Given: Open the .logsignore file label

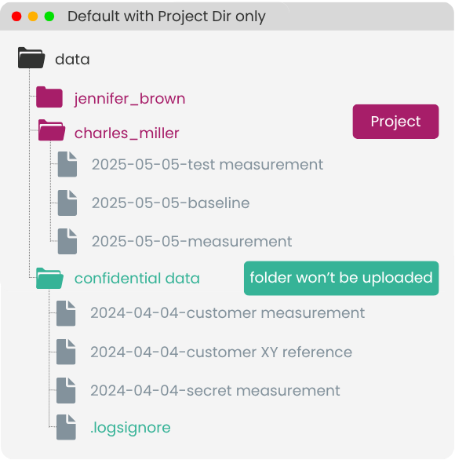Looking at the screenshot, I should click(130, 428).
